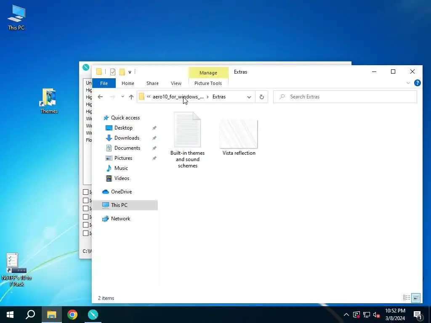Open breadcrumb arrow before Extras
Viewport: 431px width, 323px height.
208,97
